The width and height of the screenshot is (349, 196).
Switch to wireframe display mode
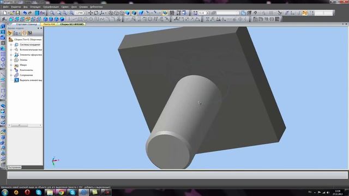click(x=111, y=13)
